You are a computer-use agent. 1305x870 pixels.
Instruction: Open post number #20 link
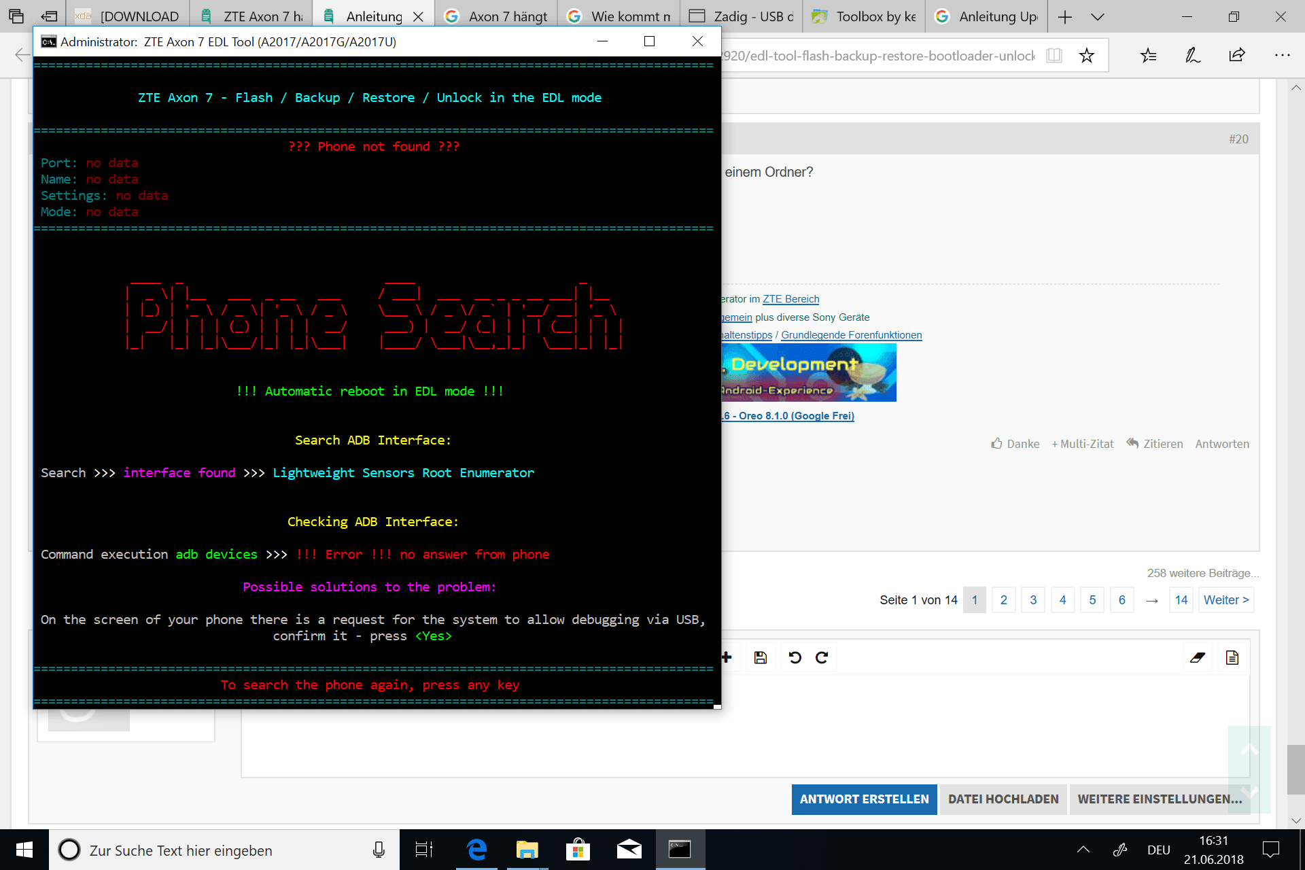tap(1238, 139)
